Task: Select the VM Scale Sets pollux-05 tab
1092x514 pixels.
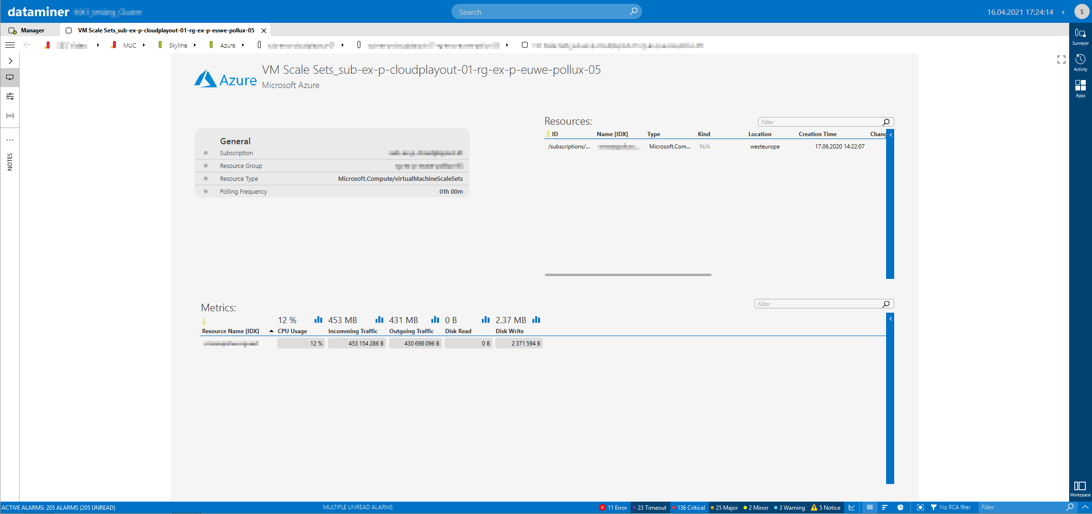Action: click(166, 30)
